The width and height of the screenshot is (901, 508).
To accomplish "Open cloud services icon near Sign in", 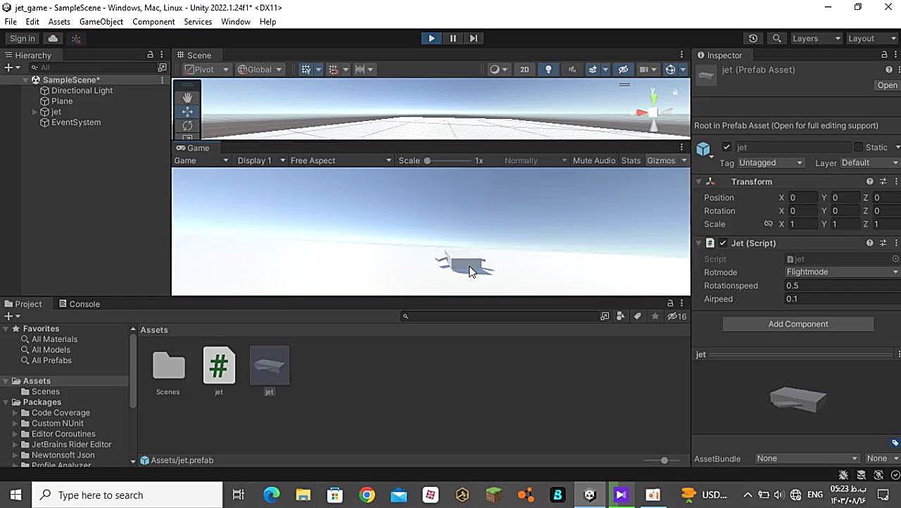I will (x=53, y=39).
